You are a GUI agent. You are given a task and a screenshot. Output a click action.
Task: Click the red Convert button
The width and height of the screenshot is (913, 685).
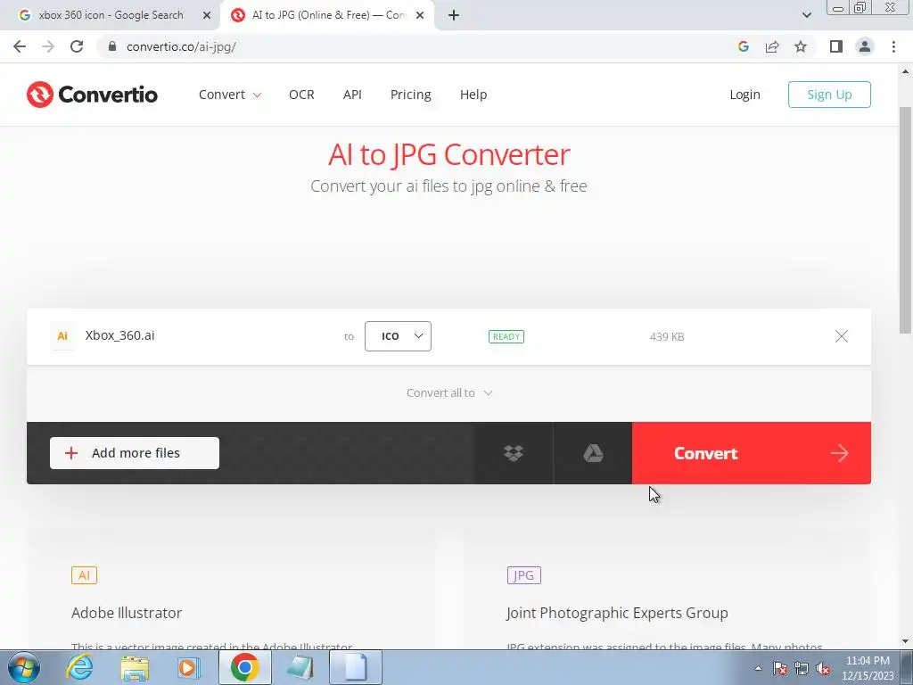[x=751, y=453]
